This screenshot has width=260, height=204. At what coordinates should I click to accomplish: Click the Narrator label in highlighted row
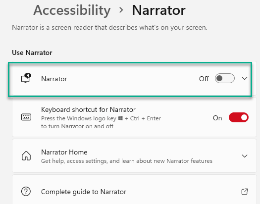click(x=54, y=79)
